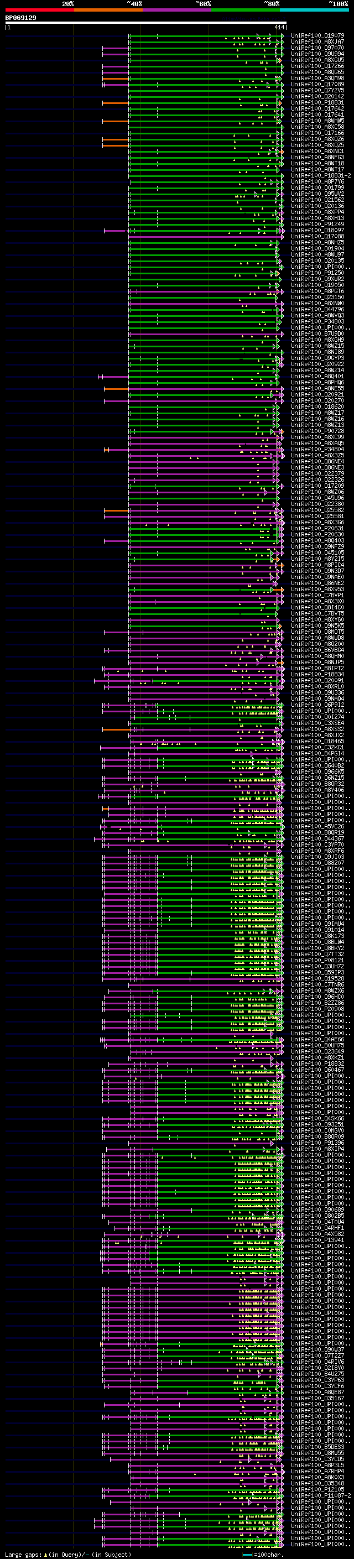The image size is (354, 1559).
Task: Select subject label UniRef100_Q6P9I2
Action: [317, 705]
